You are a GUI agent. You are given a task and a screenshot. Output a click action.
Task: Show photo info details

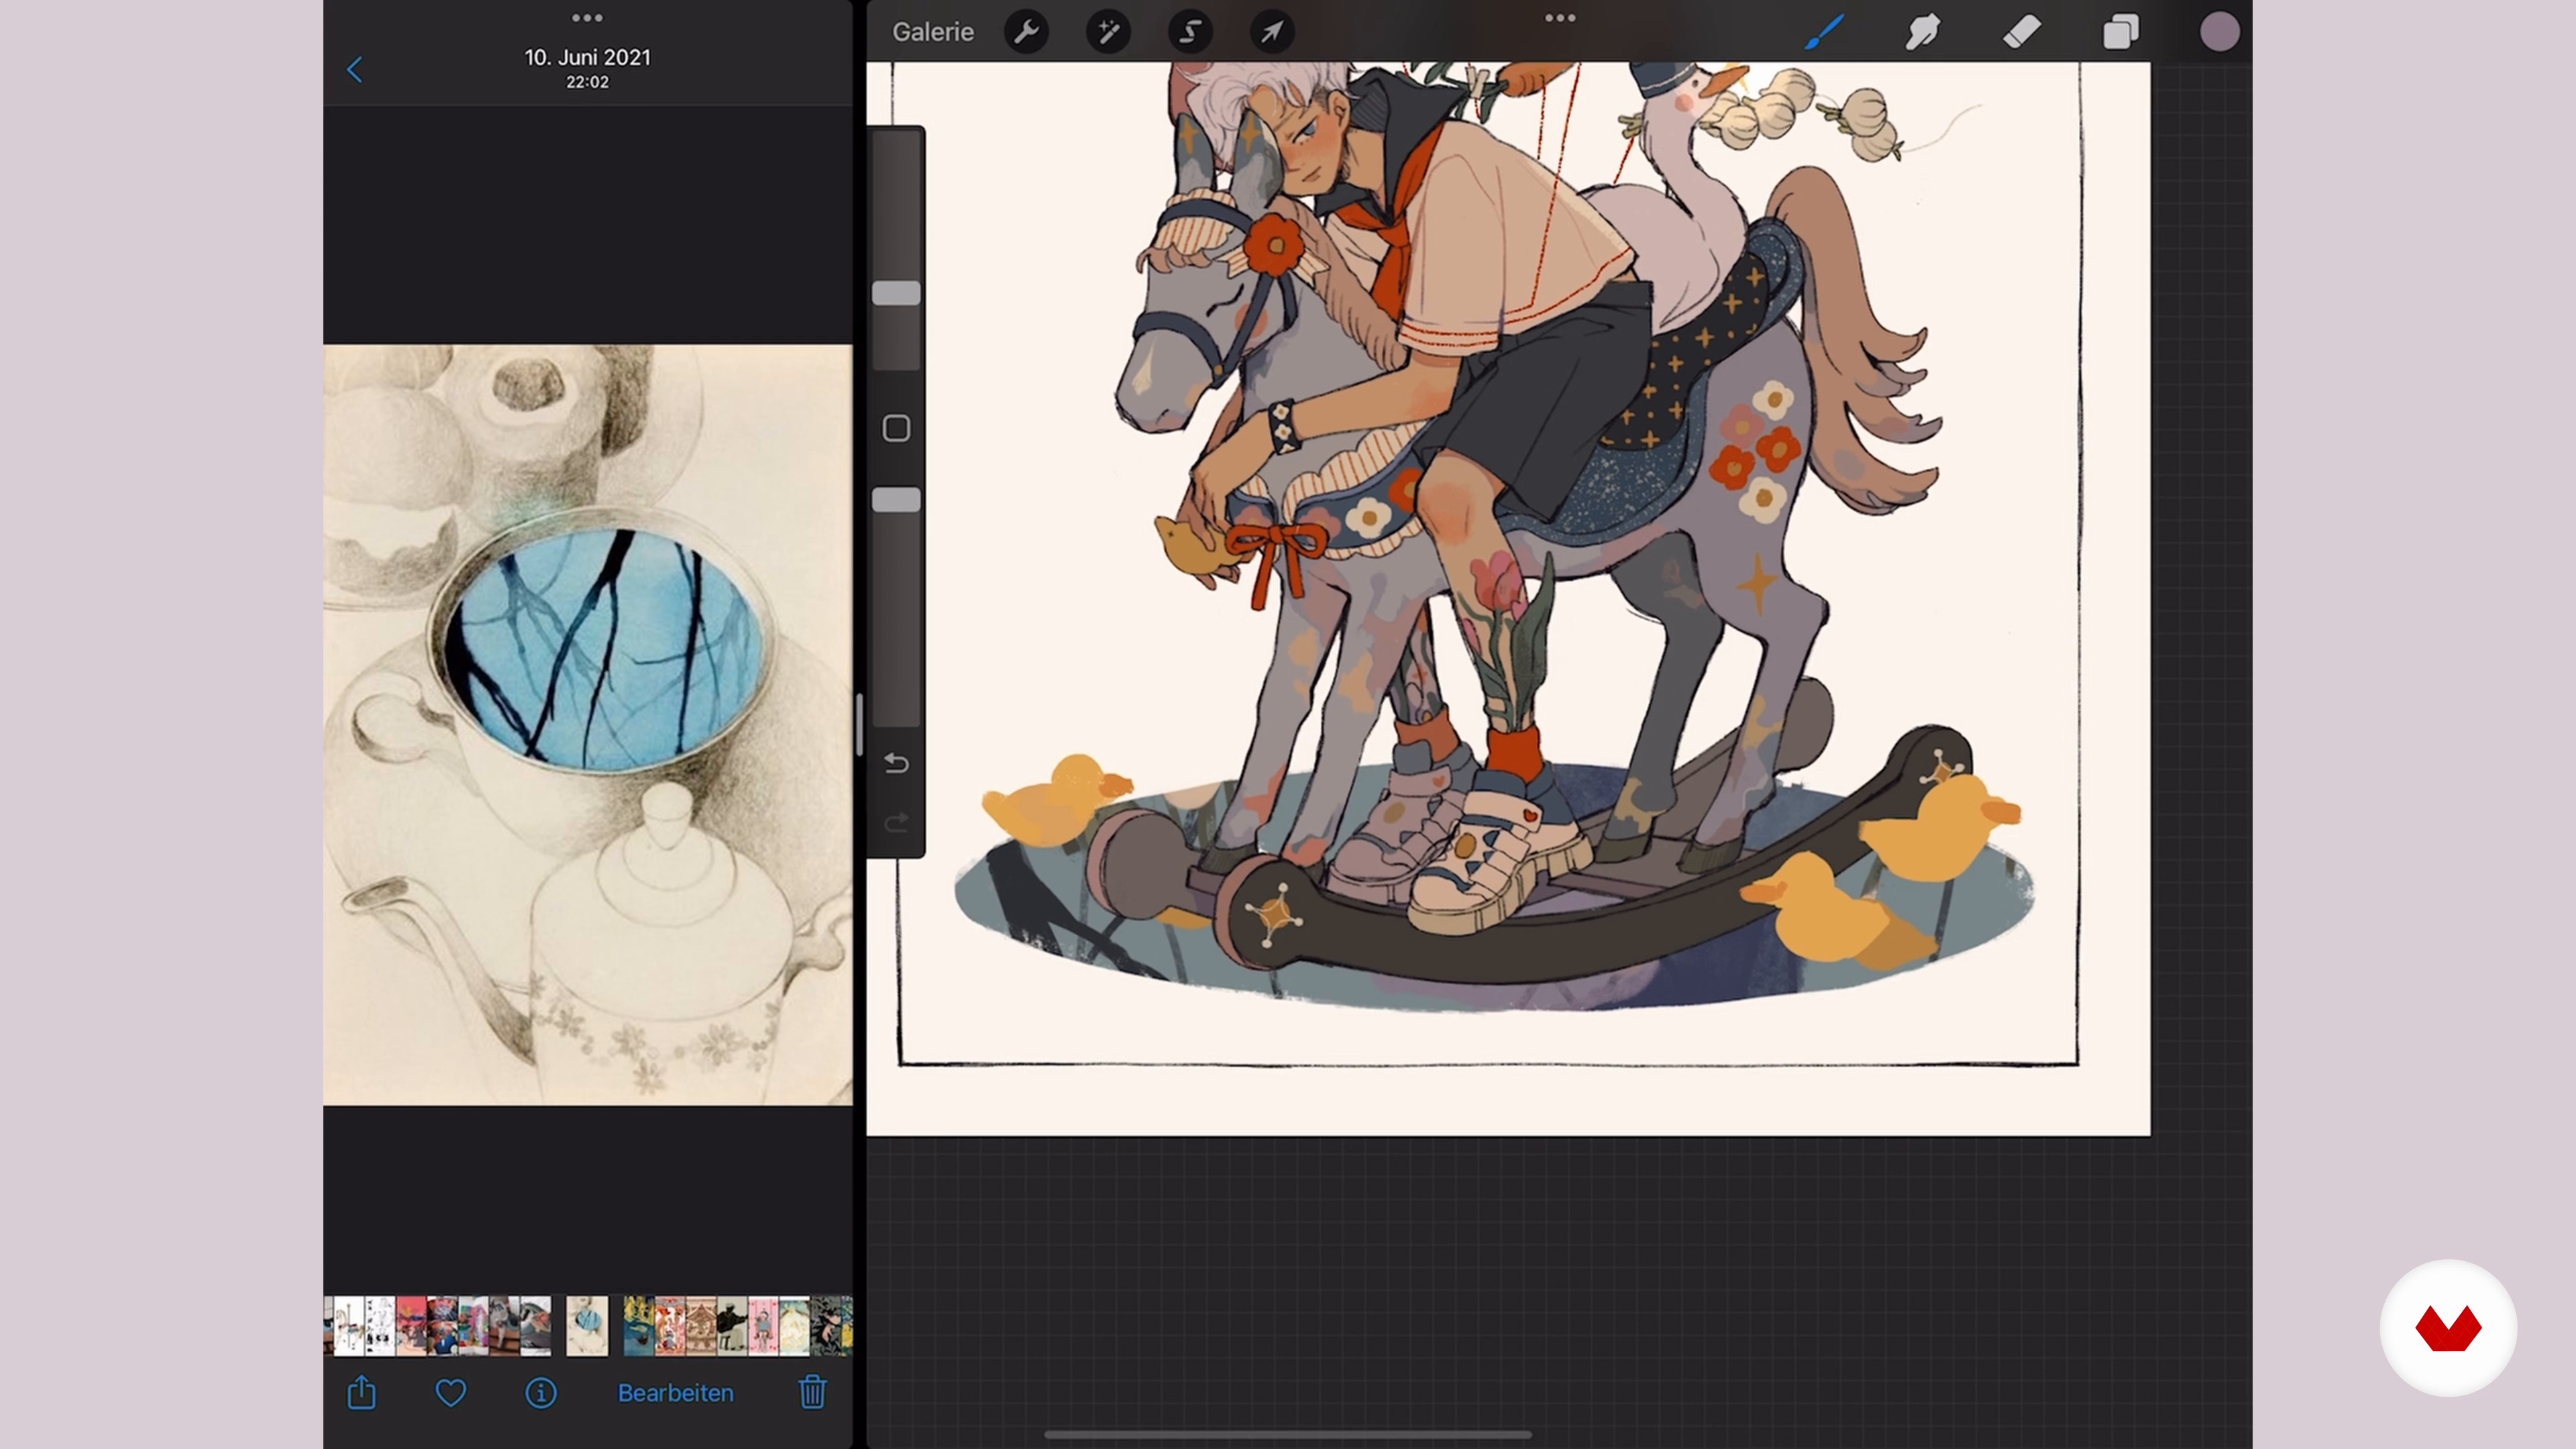coord(541,1393)
